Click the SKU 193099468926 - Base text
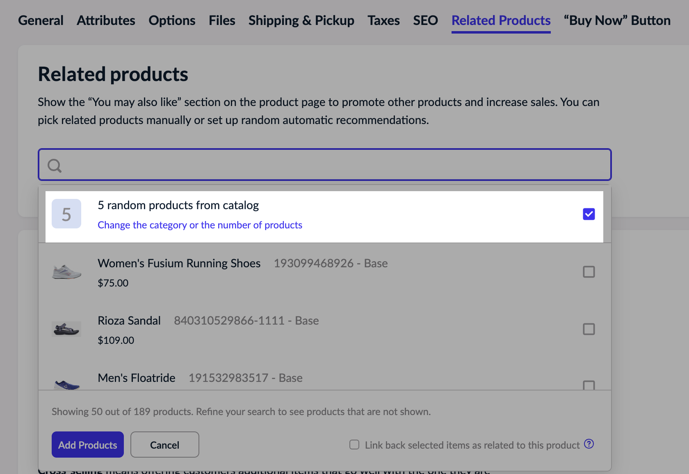Screen dimensions: 689x474 point(331,263)
